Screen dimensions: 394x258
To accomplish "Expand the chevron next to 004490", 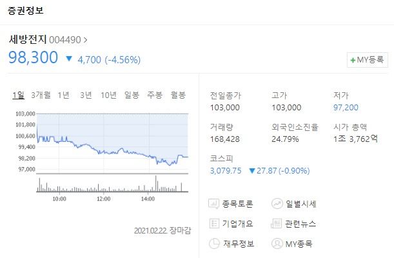I will coord(85,40).
